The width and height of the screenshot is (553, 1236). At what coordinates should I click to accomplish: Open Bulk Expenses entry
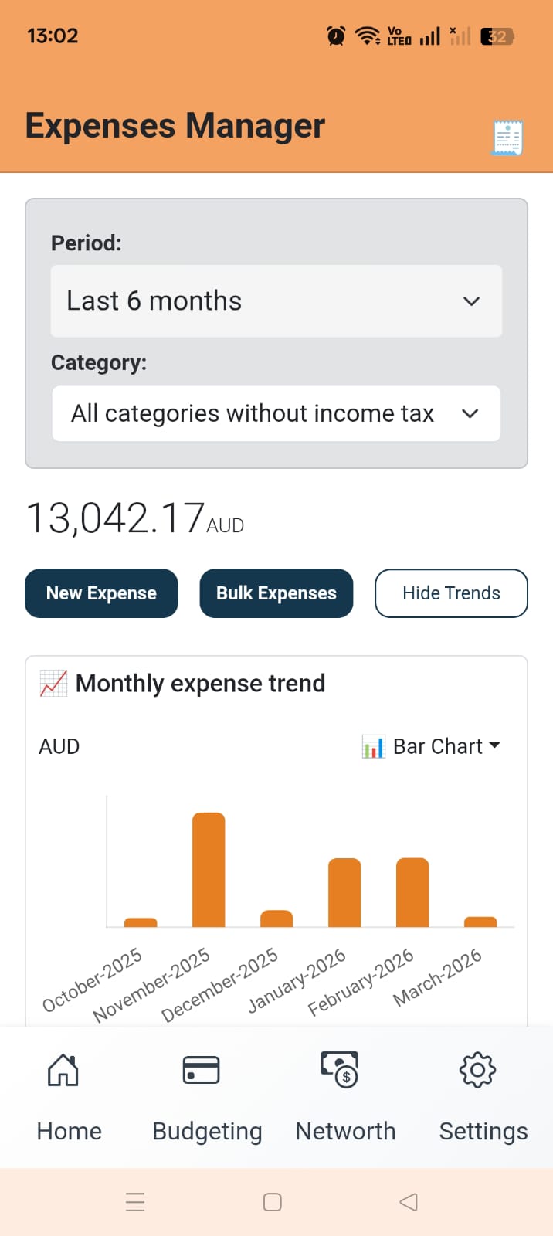tap(276, 593)
